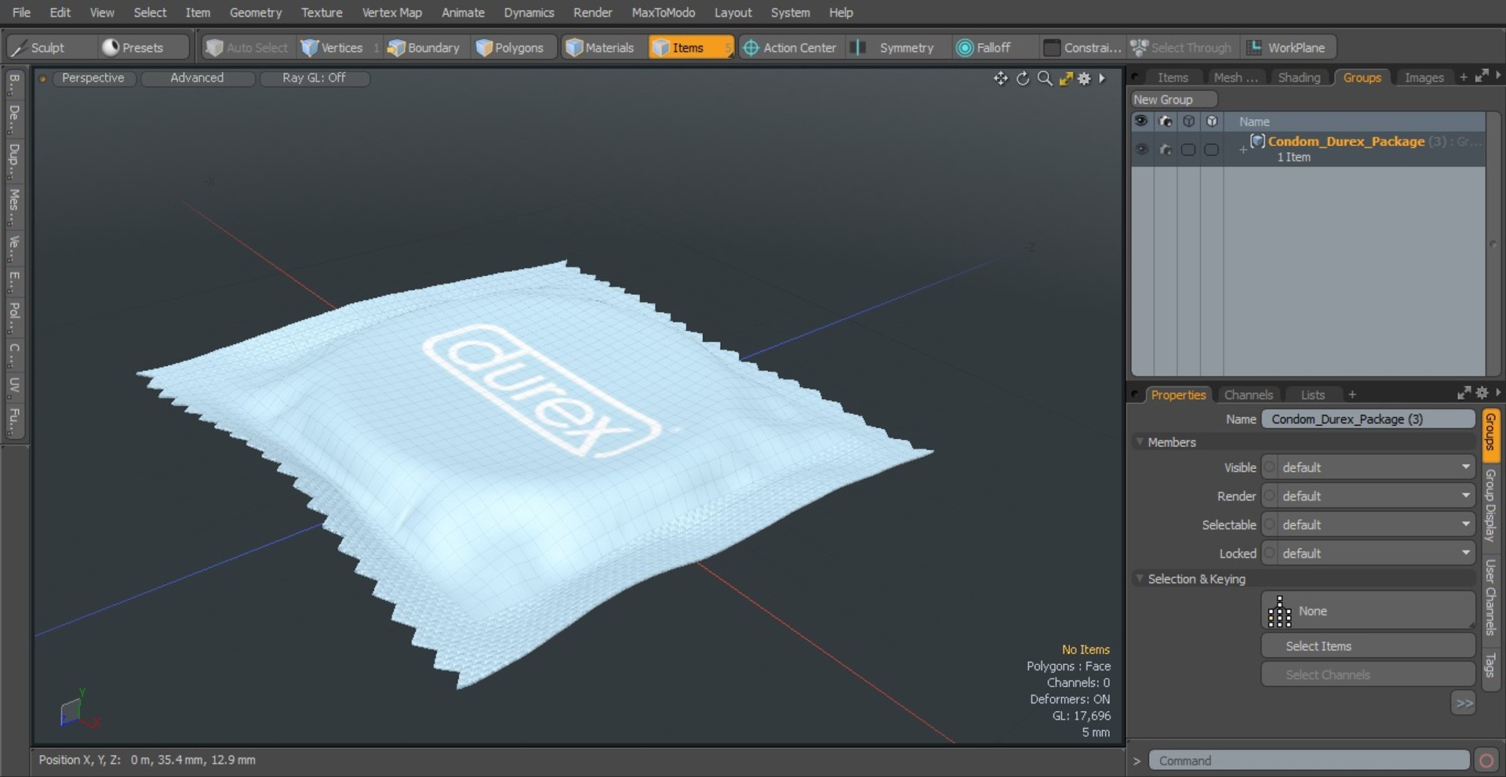Open the File menu
This screenshot has width=1506, height=777.
[22, 13]
